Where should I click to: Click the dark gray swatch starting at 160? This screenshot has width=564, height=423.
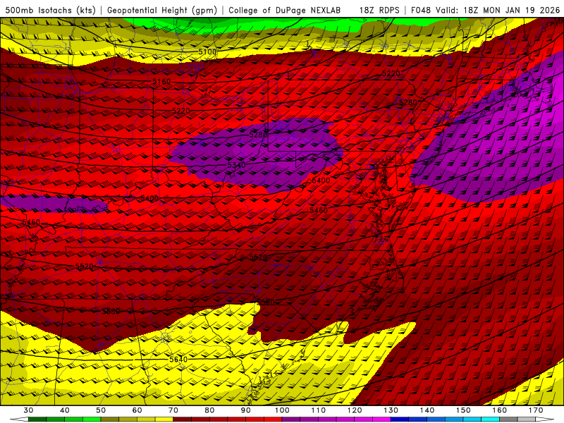508,419
